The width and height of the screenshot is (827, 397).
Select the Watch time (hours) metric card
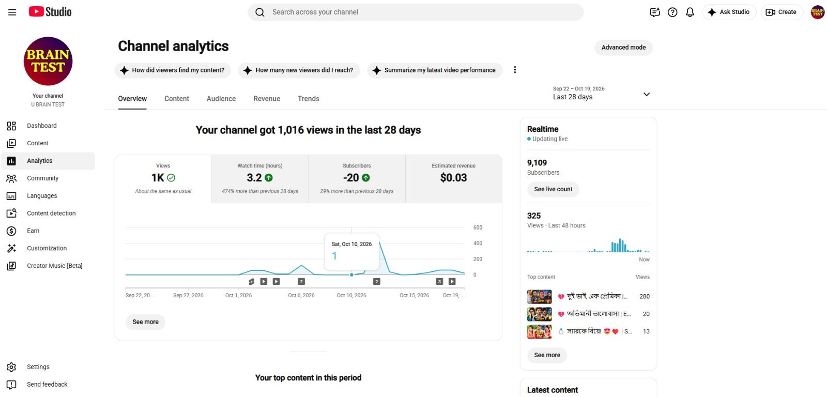(260, 179)
